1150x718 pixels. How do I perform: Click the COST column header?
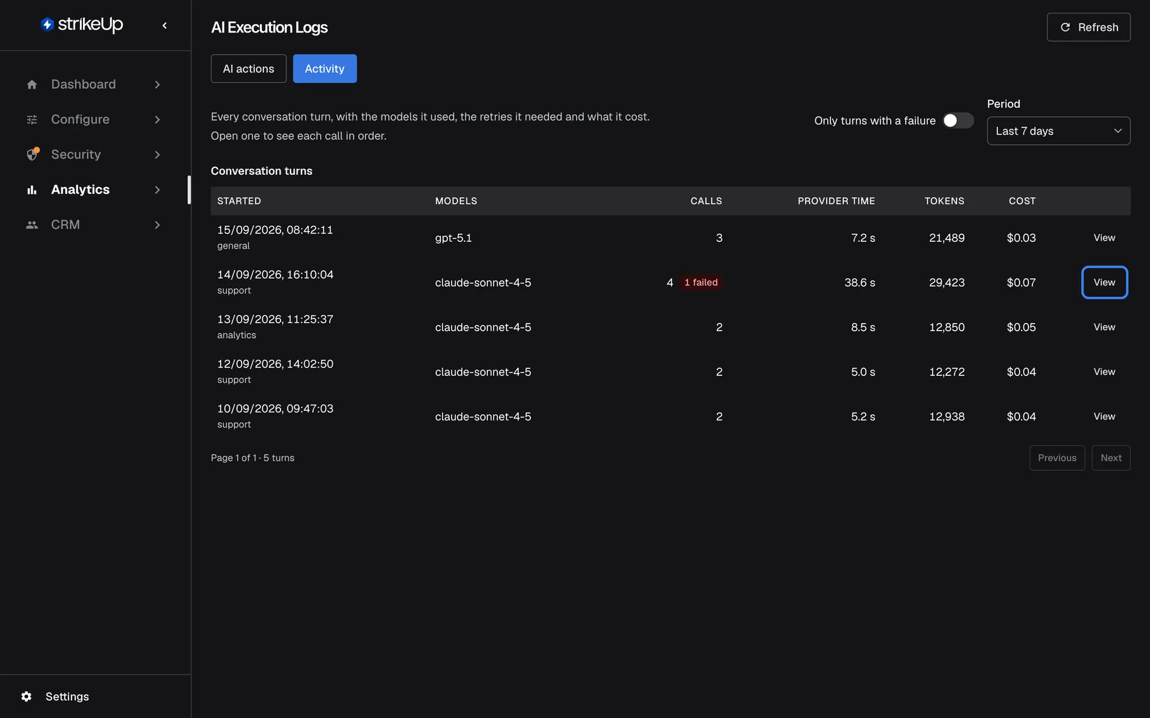(1022, 201)
